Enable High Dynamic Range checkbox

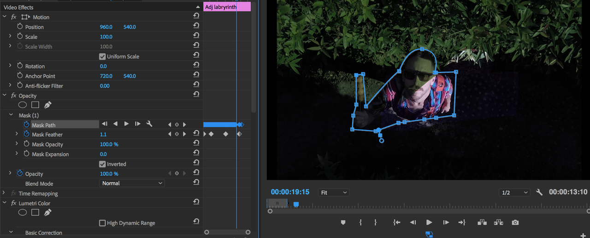coord(102,223)
